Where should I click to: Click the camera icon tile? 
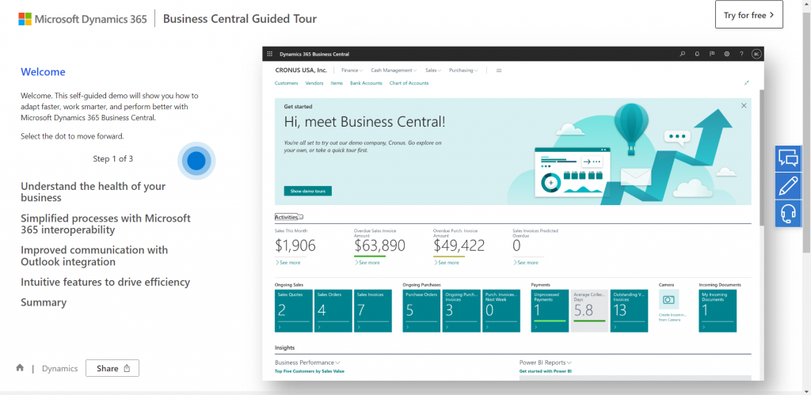(x=668, y=299)
